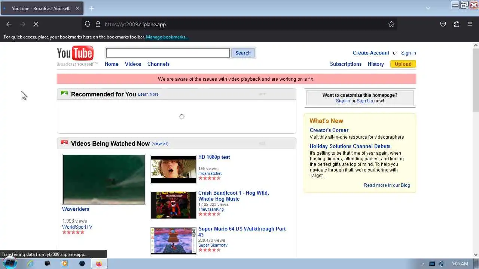Click the padlock site info icon
Screen dimensions: 479x269
98,24
